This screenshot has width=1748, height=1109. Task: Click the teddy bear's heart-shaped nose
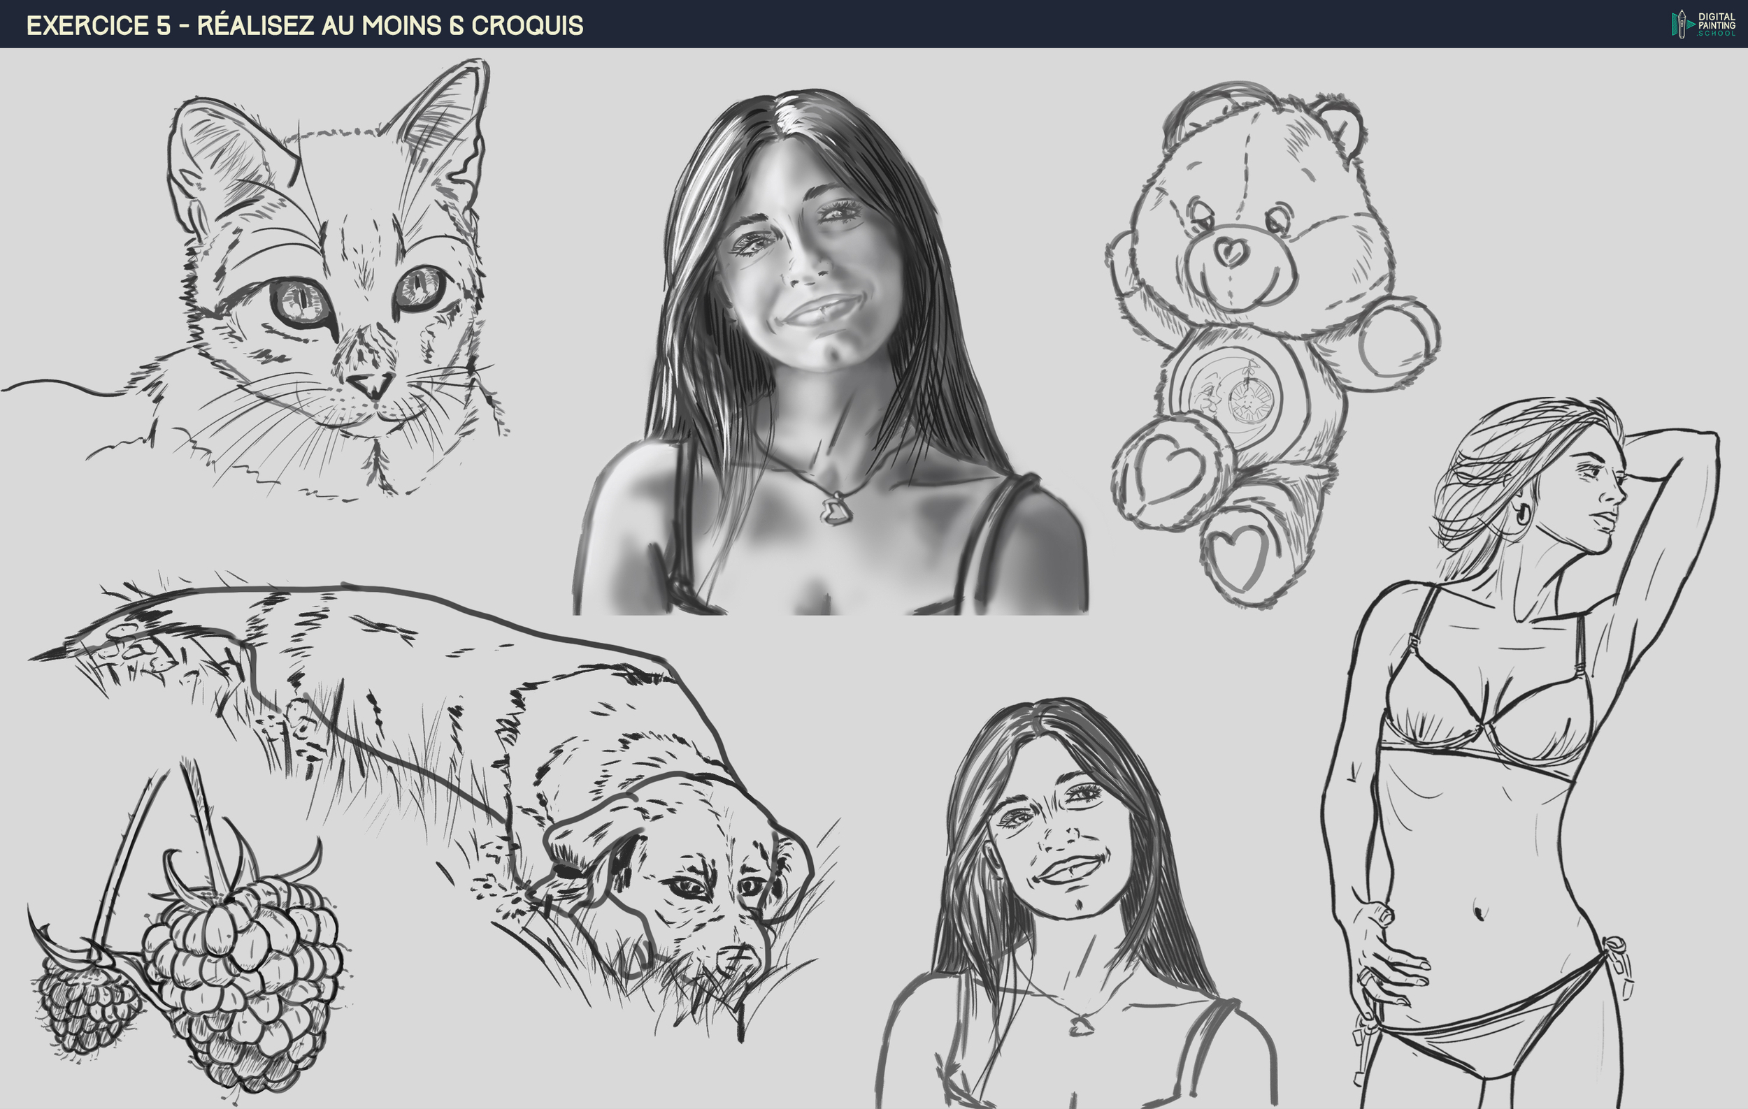[1232, 252]
